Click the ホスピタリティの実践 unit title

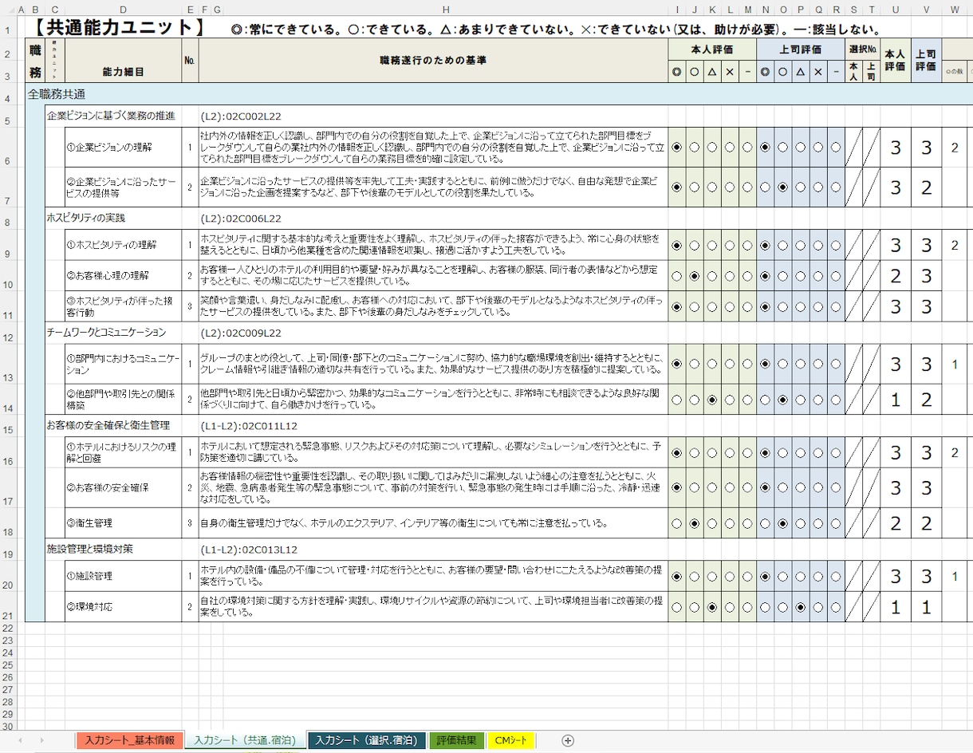coord(86,217)
